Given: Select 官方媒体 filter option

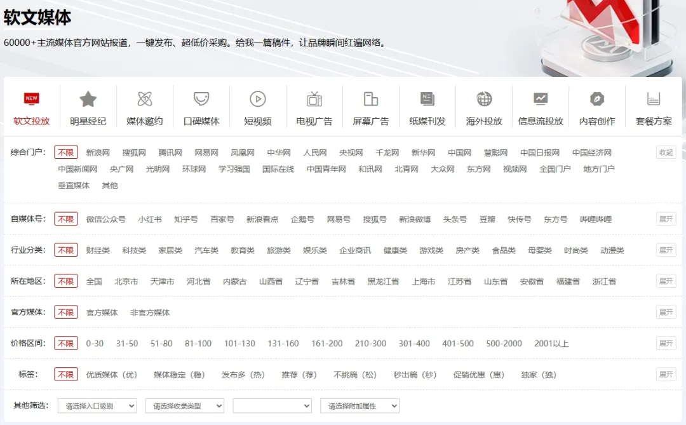Looking at the screenshot, I should [102, 313].
